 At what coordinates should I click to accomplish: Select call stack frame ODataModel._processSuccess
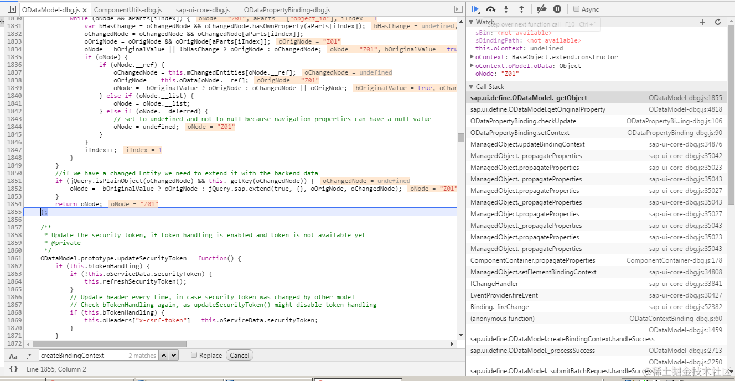tap(596, 351)
